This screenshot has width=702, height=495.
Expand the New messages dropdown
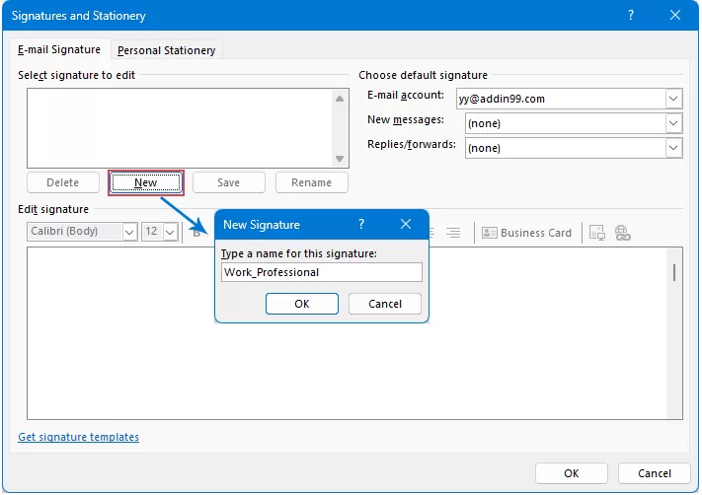(673, 123)
